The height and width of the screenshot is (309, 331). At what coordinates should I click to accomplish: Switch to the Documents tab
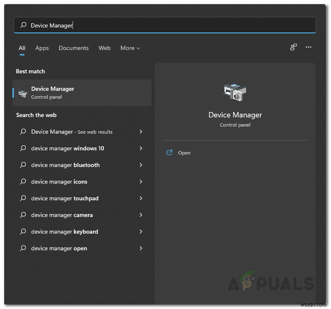(74, 48)
